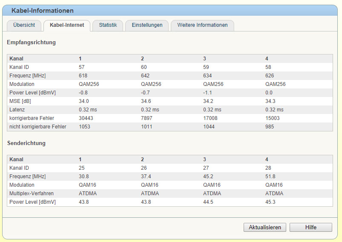Image resolution: width=342 pixels, height=242 pixels.
Task: Open the Statistik tab
Action: pos(108,25)
